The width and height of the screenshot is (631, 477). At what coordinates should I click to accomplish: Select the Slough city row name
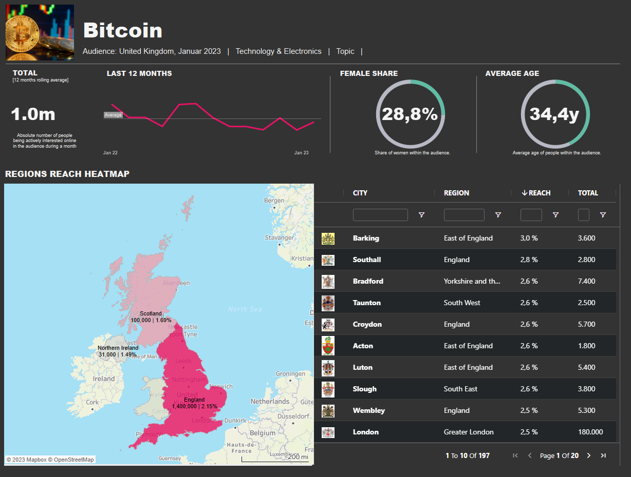tap(365, 389)
